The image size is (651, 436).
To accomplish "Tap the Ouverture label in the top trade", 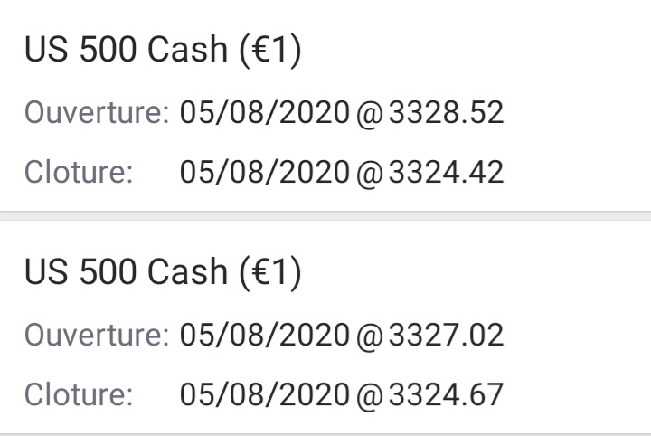I will 97,113.
